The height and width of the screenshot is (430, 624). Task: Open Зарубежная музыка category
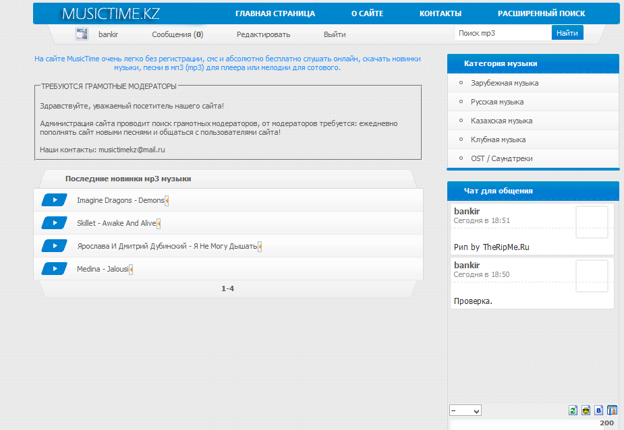pos(505,83)
